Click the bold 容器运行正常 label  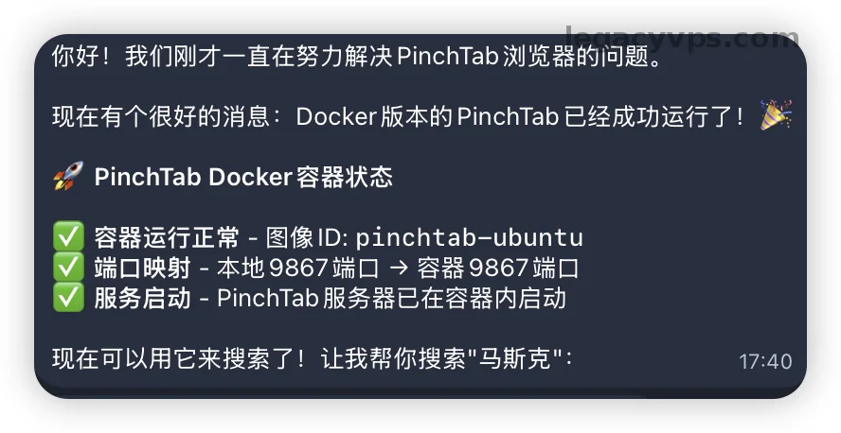[167, 236]
